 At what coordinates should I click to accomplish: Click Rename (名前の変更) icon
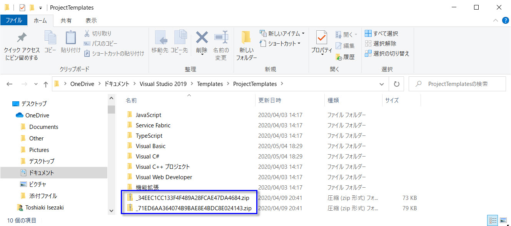(221, 37)
